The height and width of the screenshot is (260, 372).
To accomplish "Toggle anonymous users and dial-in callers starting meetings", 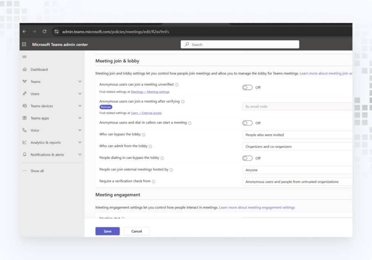I will 247,123.
